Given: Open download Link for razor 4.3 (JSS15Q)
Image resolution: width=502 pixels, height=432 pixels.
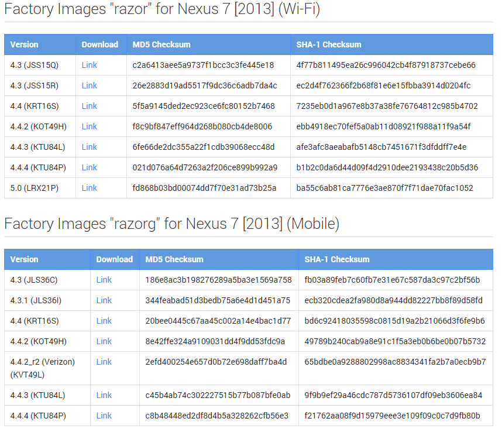Looking at the screenshot, I should click(89, 65).
